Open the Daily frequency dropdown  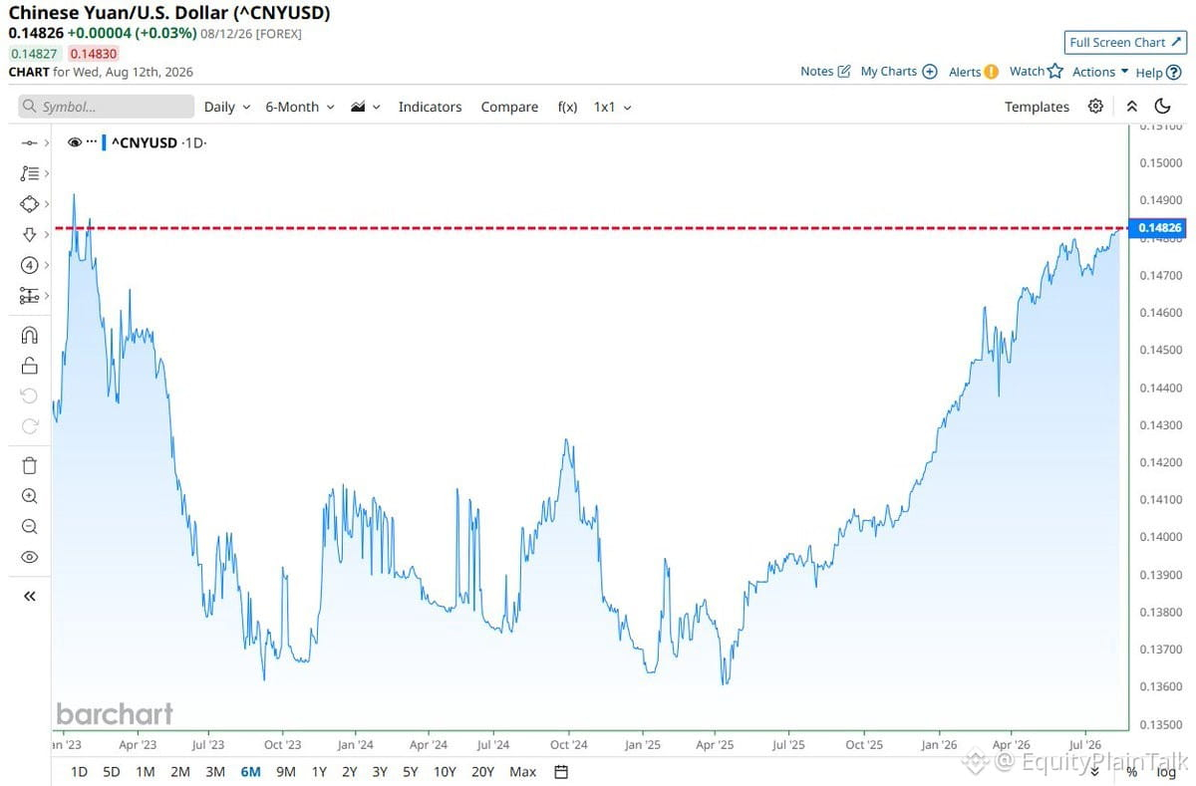click(x=226, y=107)
